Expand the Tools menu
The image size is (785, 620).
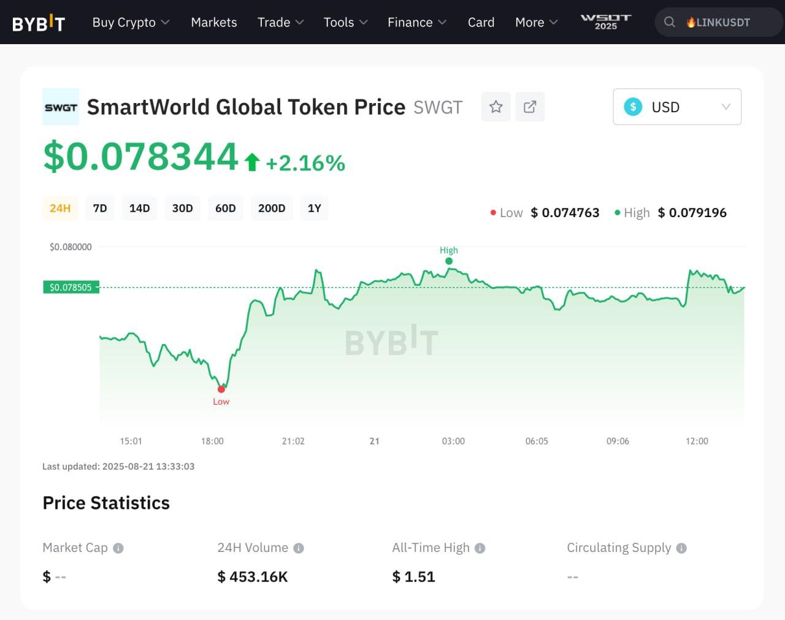click(345, 22)
